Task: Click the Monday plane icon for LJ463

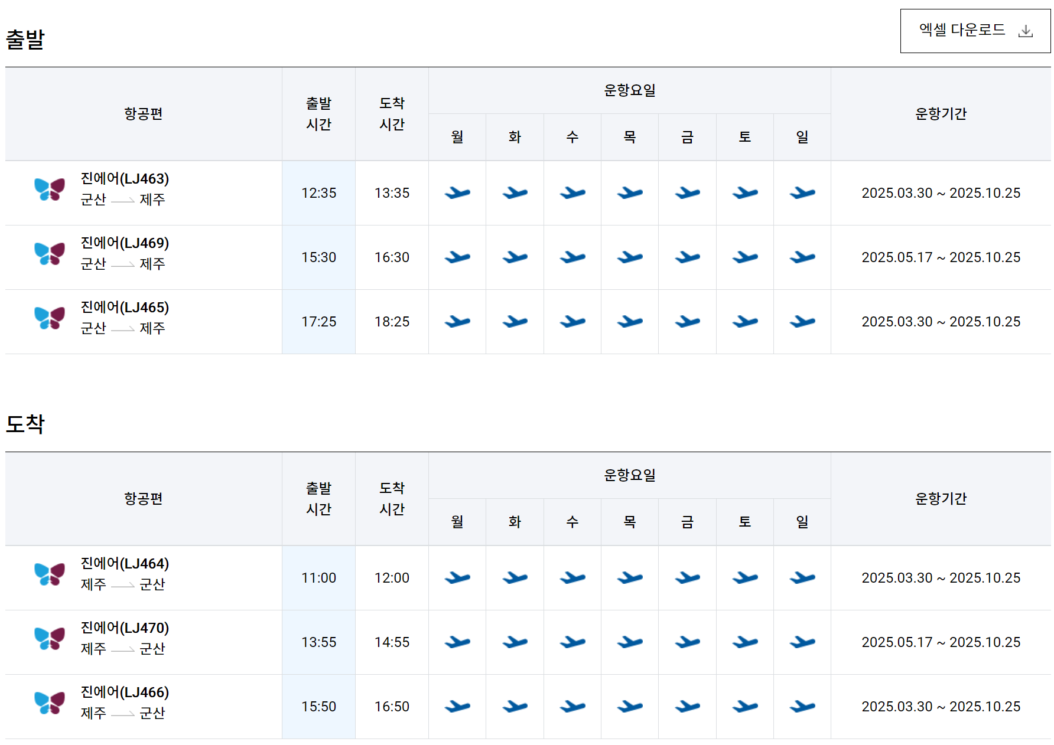Action: tap(457, 192)
